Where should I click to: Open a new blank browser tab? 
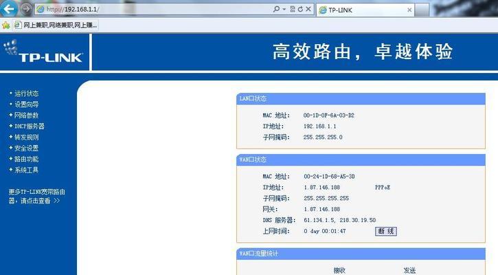point(422,10)
